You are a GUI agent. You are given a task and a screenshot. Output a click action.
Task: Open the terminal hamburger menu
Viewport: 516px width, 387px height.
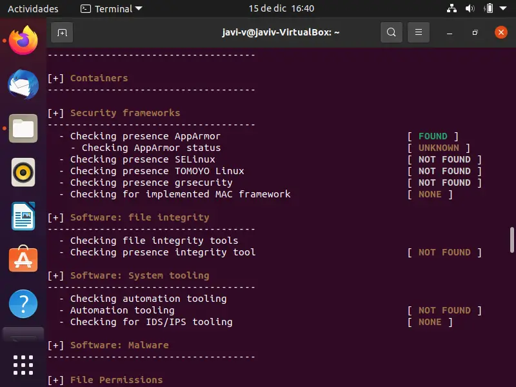(x=419, y=32)
